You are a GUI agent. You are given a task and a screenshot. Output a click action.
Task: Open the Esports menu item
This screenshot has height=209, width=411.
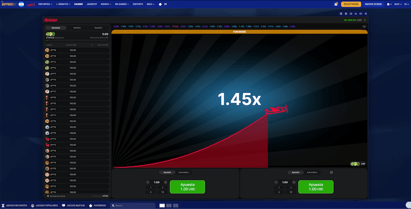point(138,4)
